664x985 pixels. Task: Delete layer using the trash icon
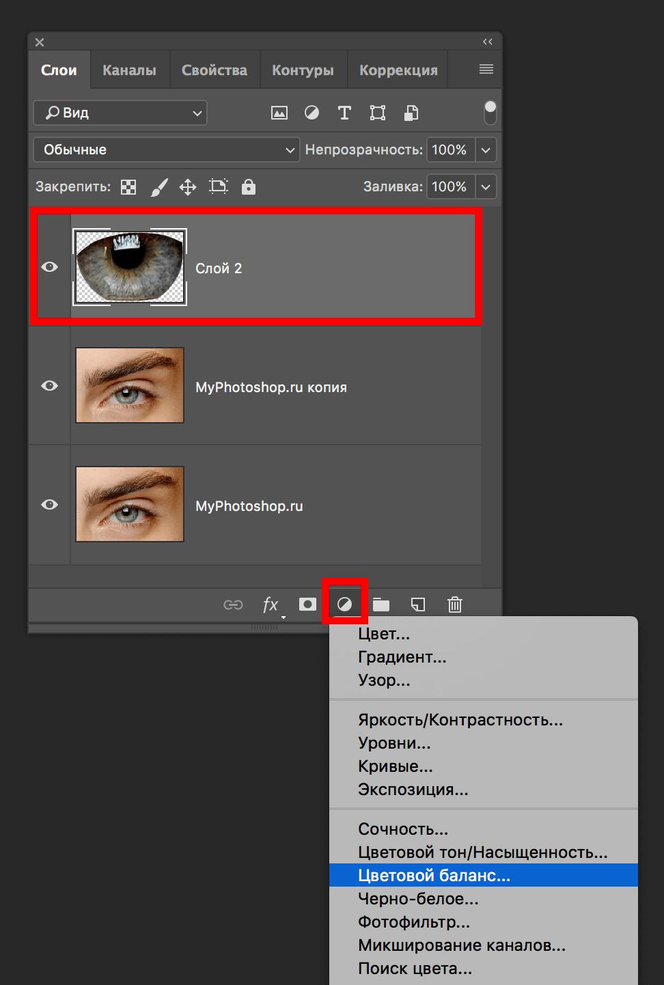click(x=454, y=604)
